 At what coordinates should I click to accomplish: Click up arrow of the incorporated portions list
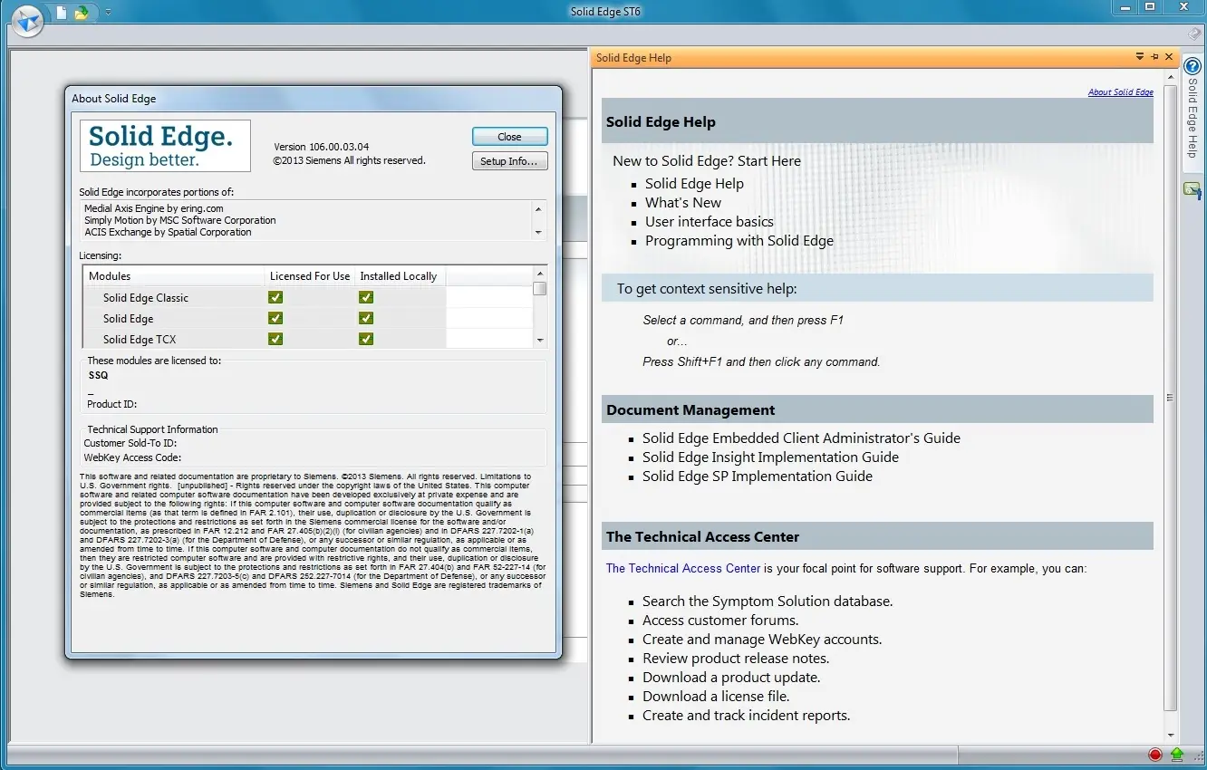coord(539,209)
